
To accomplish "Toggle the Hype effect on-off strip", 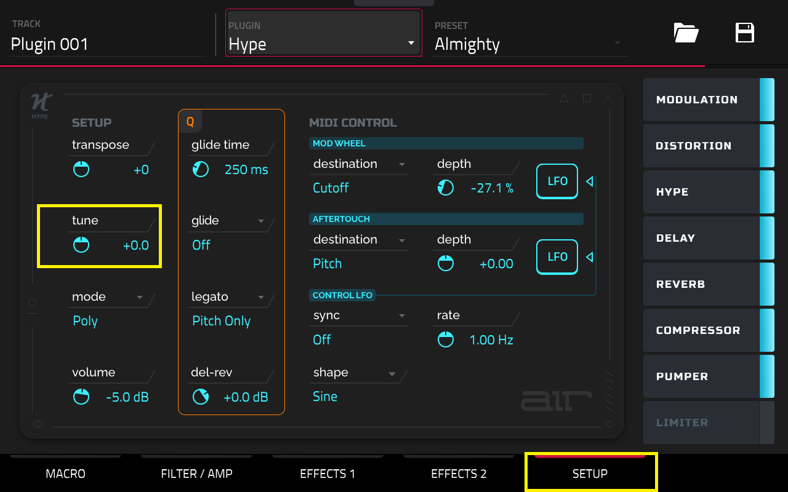I will coord(767,192).
